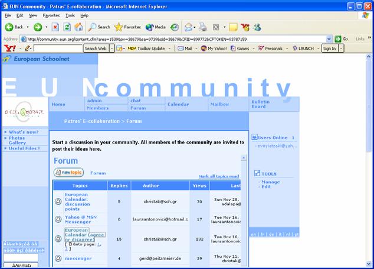Open the Search Web dropdown arrow
The image size is (374, 269).
pos(112,48)
